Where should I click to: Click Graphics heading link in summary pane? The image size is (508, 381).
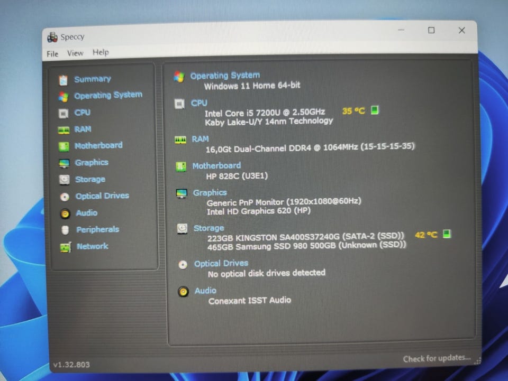(210, 192)
